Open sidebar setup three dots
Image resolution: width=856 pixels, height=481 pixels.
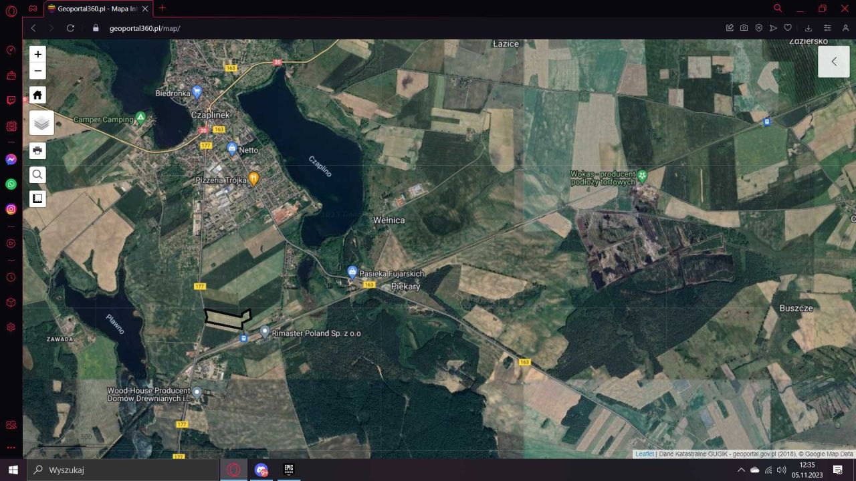point(11,448)
